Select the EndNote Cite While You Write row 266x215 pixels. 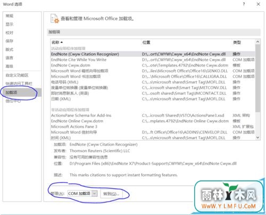[153, 60]
